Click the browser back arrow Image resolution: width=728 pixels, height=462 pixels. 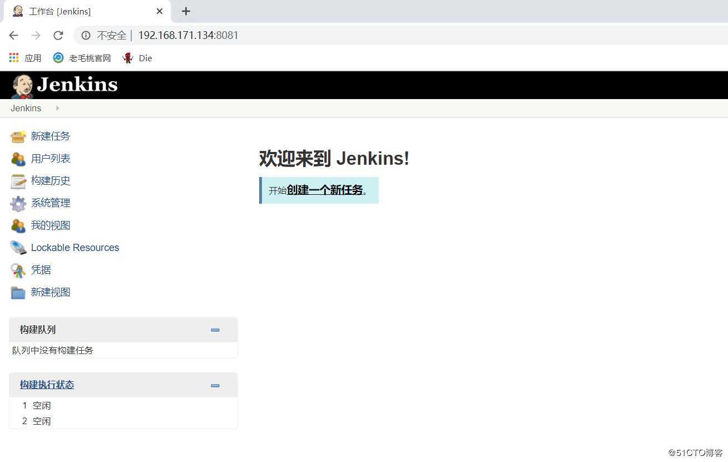point(14,36)
